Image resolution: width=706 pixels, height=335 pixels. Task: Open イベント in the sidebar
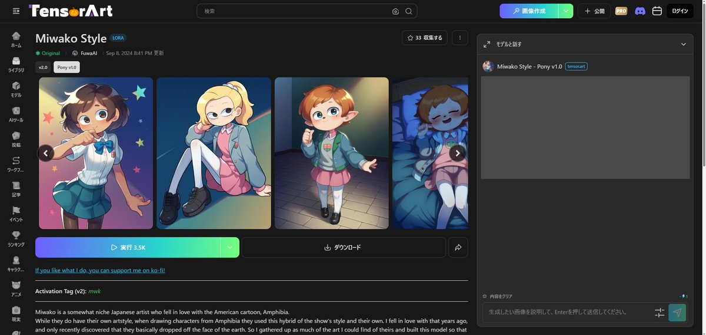point(16,214)
